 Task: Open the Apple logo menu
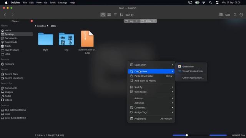coord(6,3)
